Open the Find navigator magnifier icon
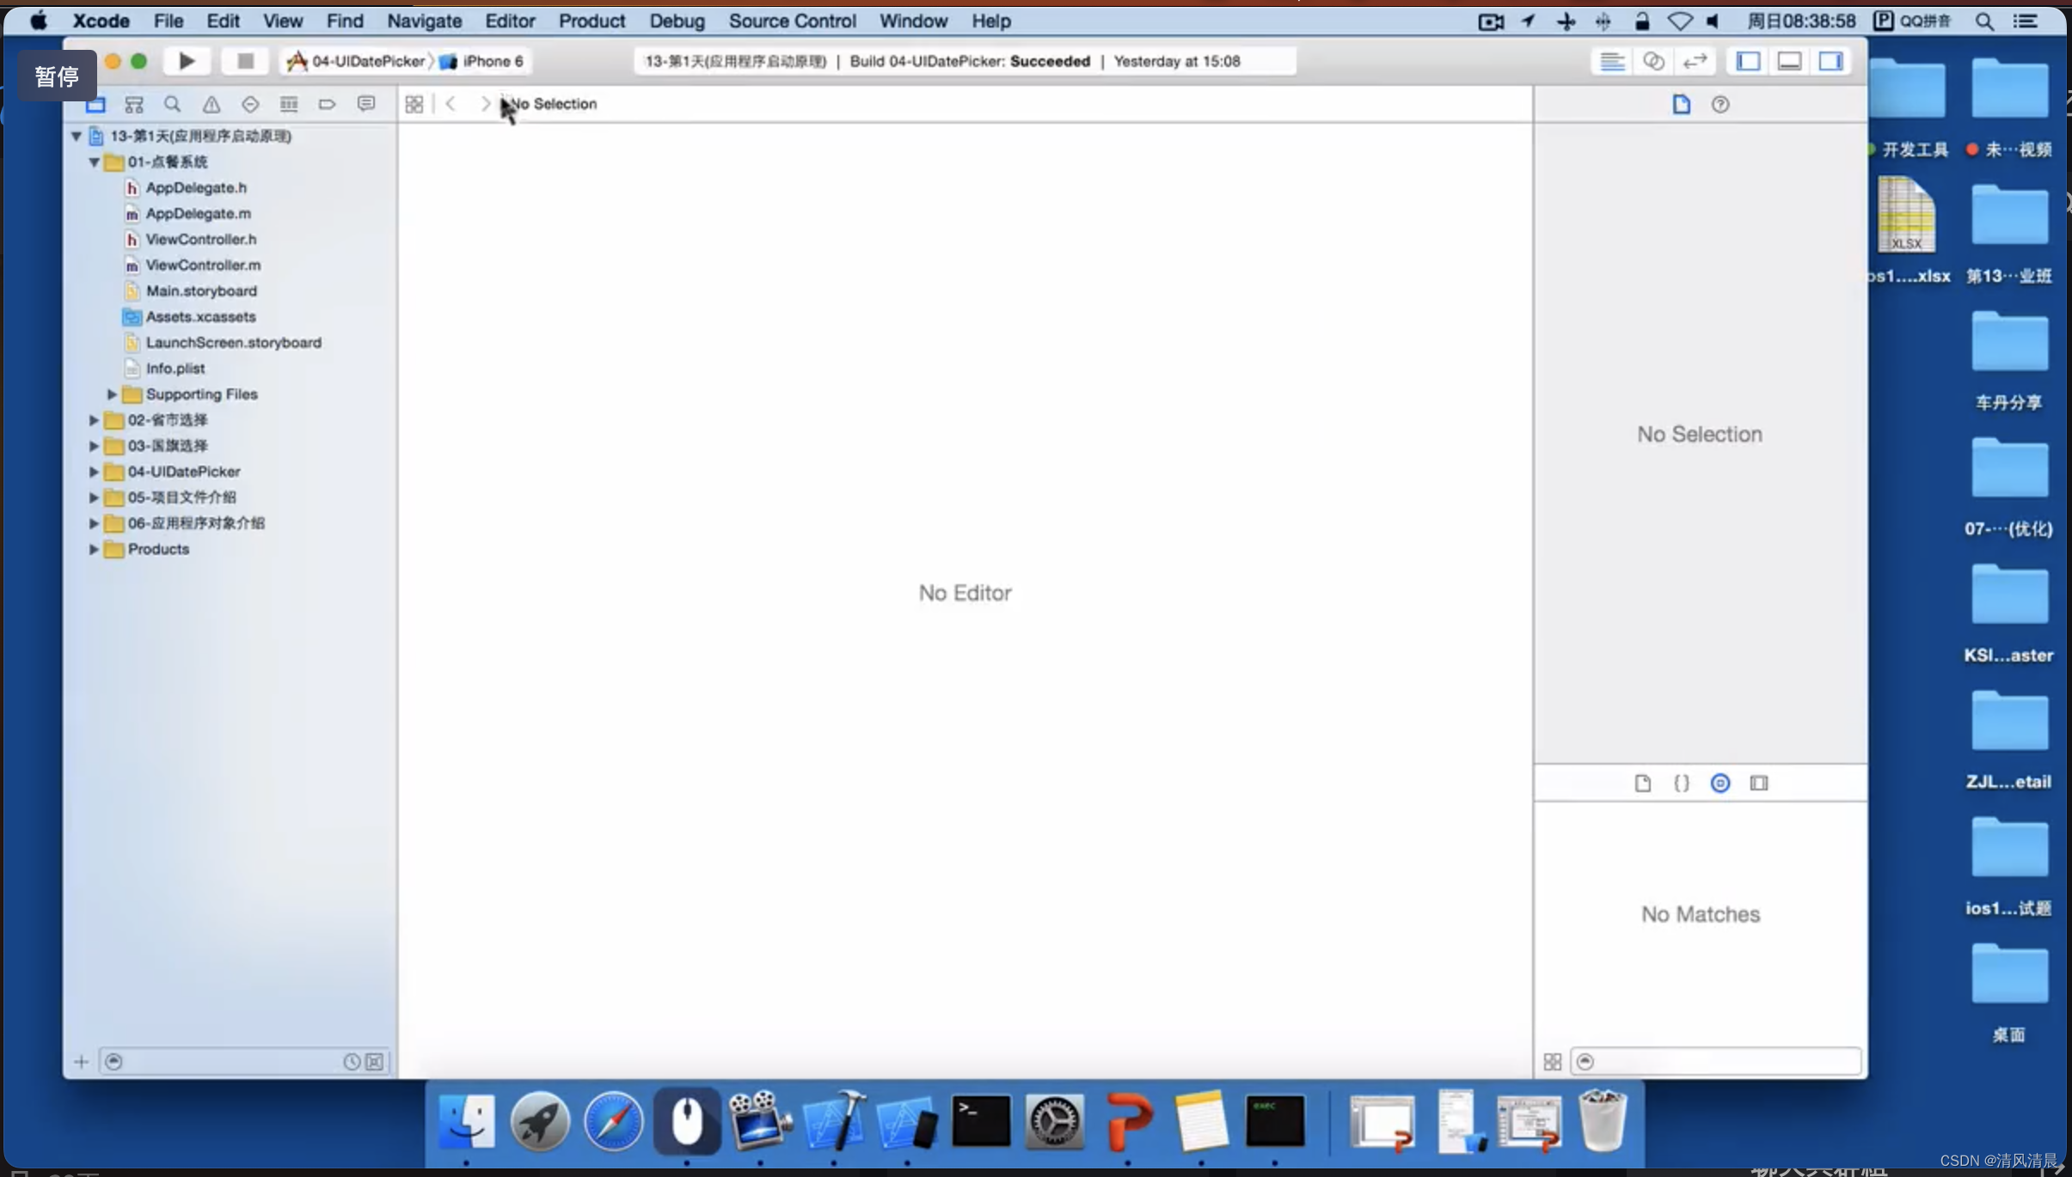Viewport: 2072px width, 1177px height. (173, 105)
